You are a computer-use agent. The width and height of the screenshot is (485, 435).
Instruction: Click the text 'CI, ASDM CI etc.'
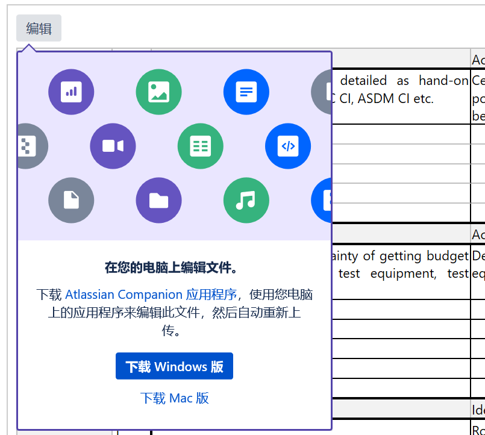(386, 99)
